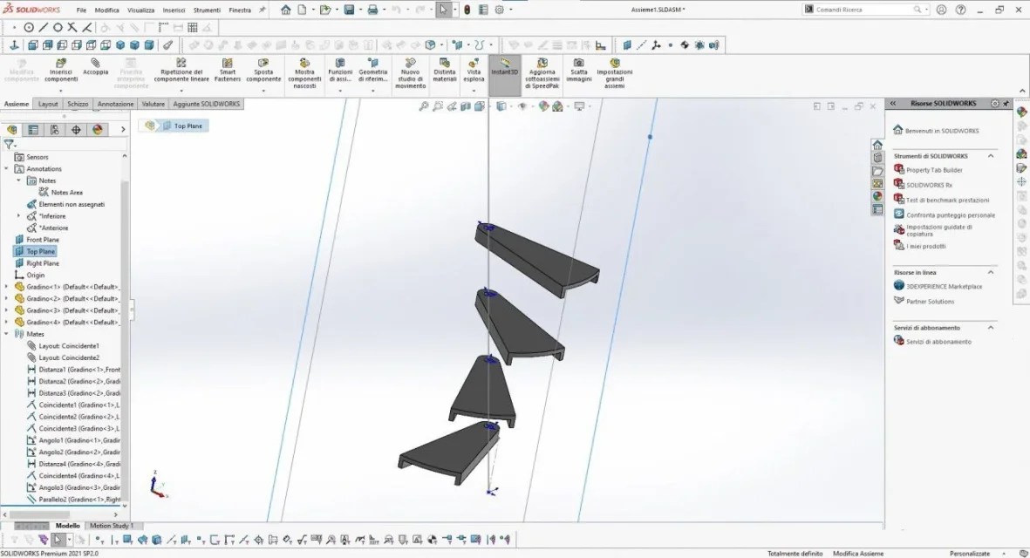Open Property Tab Builder link
This screenshot has width=1030, height=558.
pos(934,170)
